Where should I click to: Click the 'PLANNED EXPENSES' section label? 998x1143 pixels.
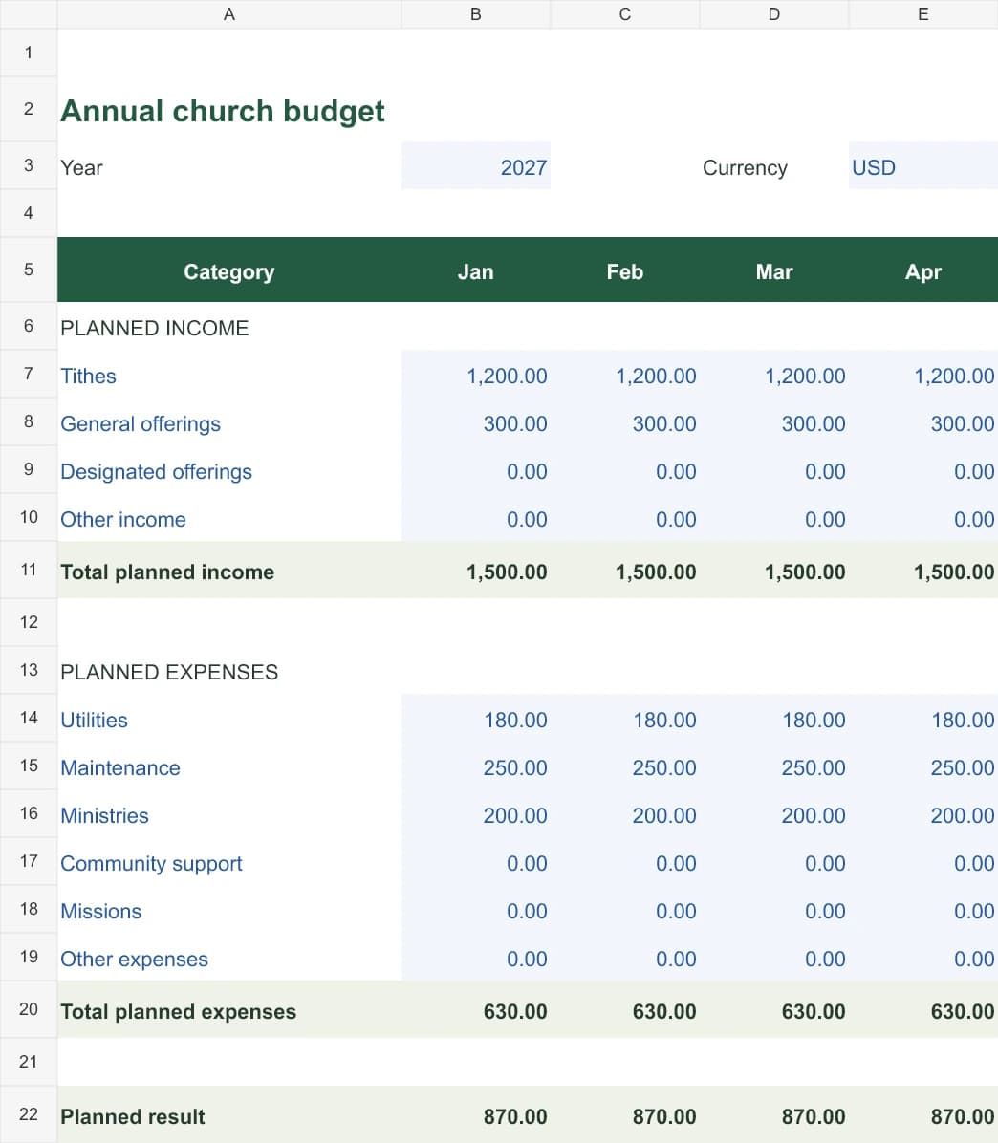169,672
